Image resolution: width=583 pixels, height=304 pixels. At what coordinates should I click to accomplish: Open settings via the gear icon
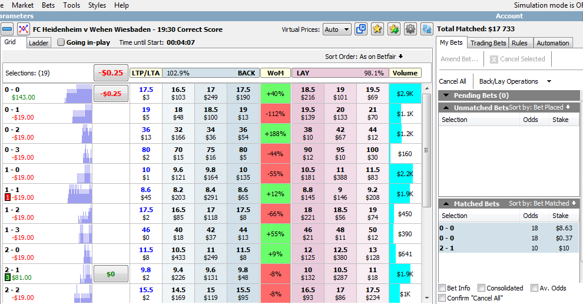410,29
